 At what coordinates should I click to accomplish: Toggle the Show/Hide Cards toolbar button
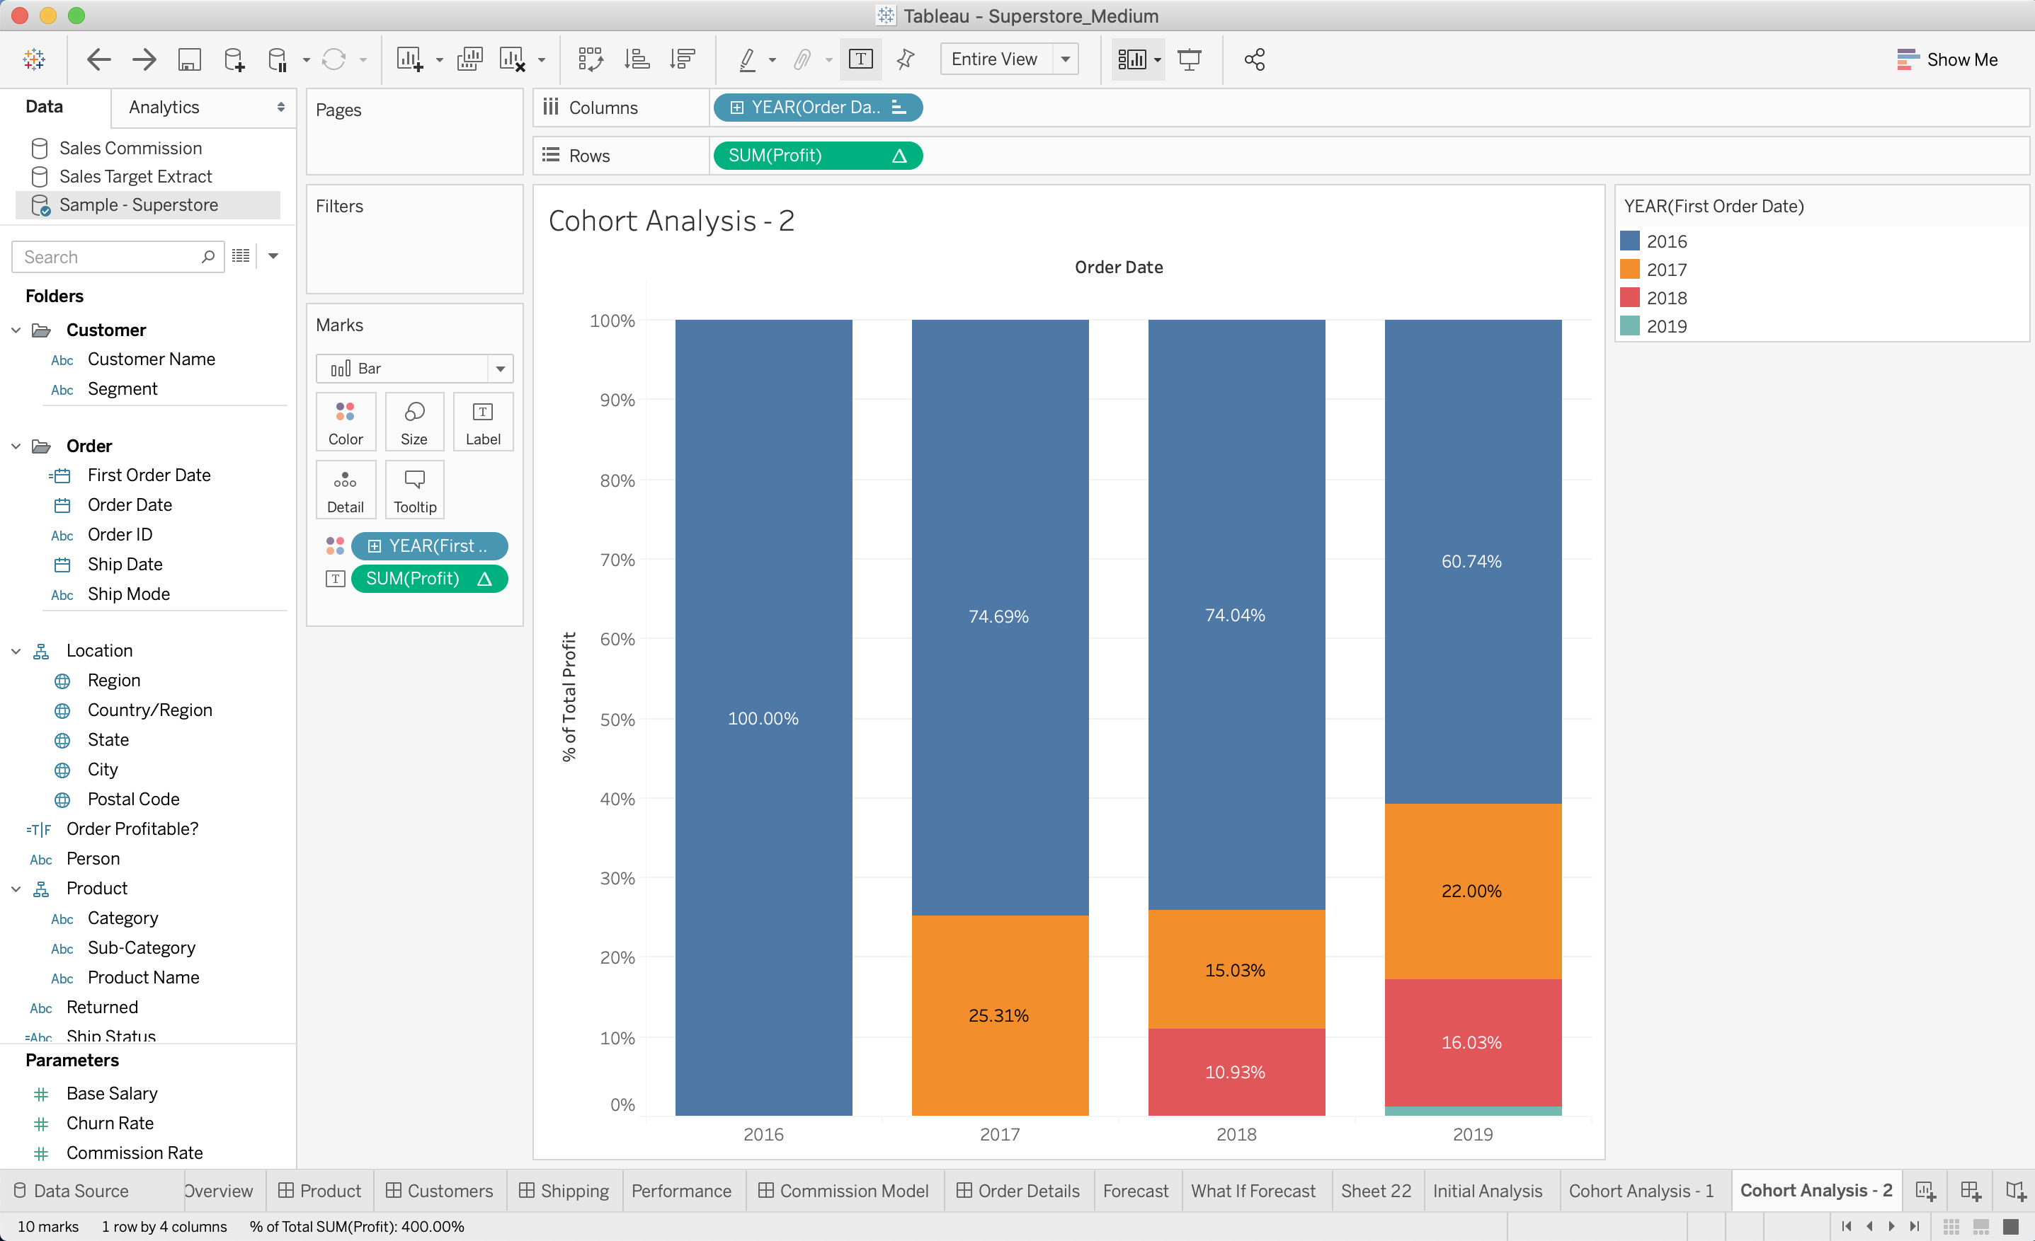pos(1131,59)
